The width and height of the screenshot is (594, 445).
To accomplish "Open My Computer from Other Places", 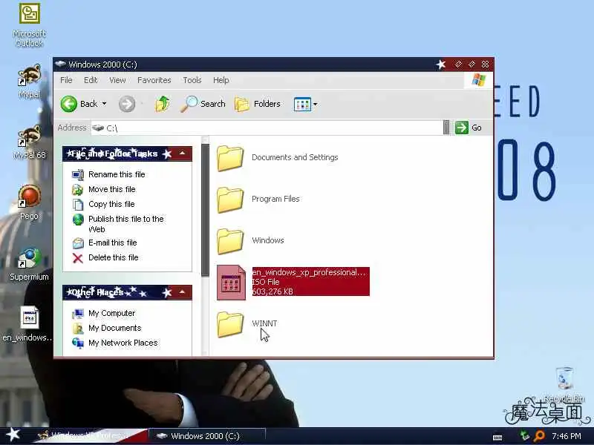I will (x=112, y=313).
